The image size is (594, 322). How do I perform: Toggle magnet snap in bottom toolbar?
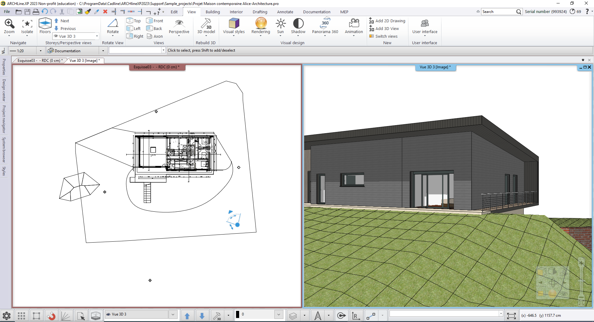click(51, 316)
